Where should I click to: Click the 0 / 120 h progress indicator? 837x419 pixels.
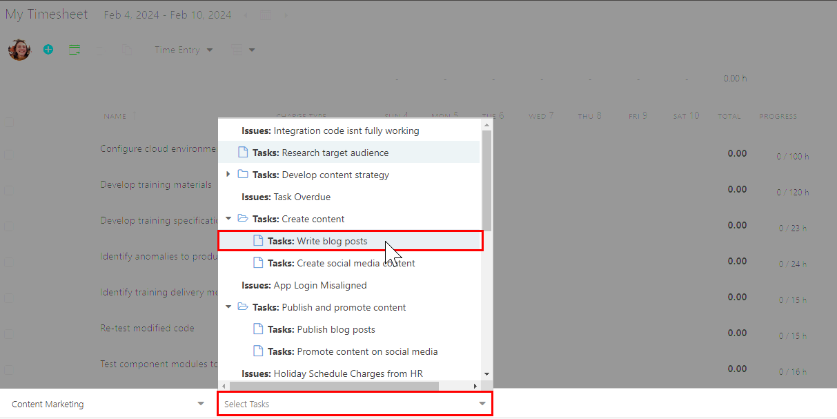792,192
